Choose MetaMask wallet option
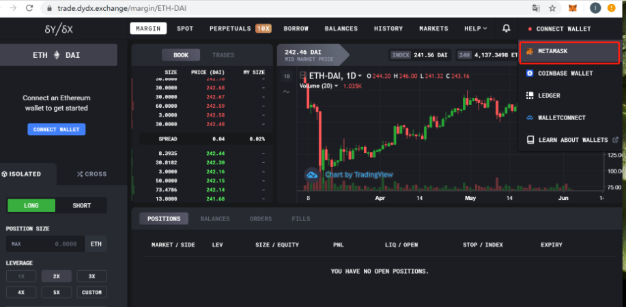This screenshot has width=626, height=307. 569,53
